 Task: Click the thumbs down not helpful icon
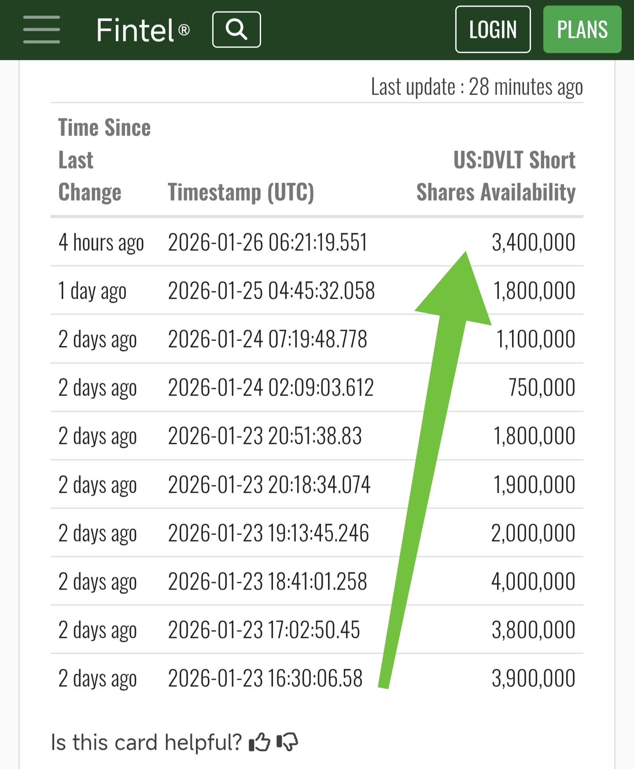288,742
